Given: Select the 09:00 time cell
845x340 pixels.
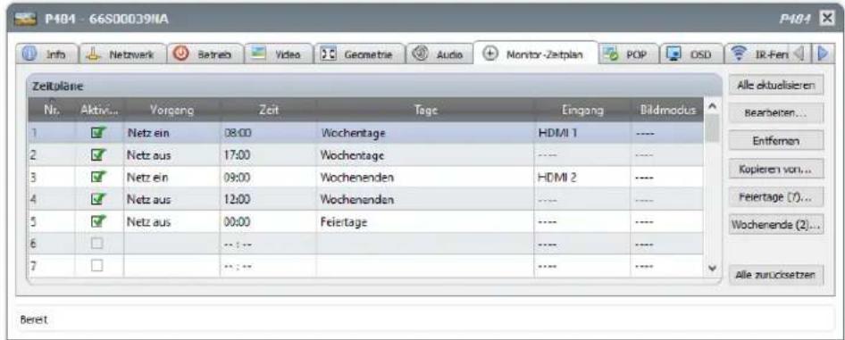Looking at the screenshot, I should [268, 178].
